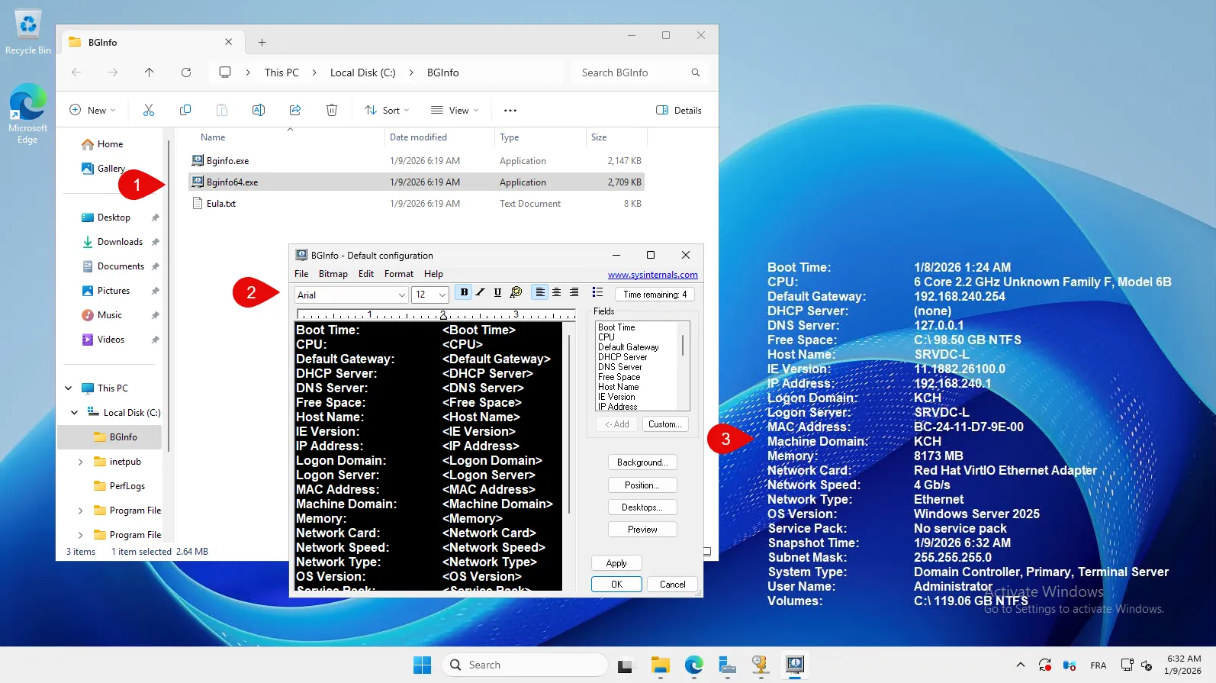
Task: Center-align the text in BGInfo
Action: (557, 293)
